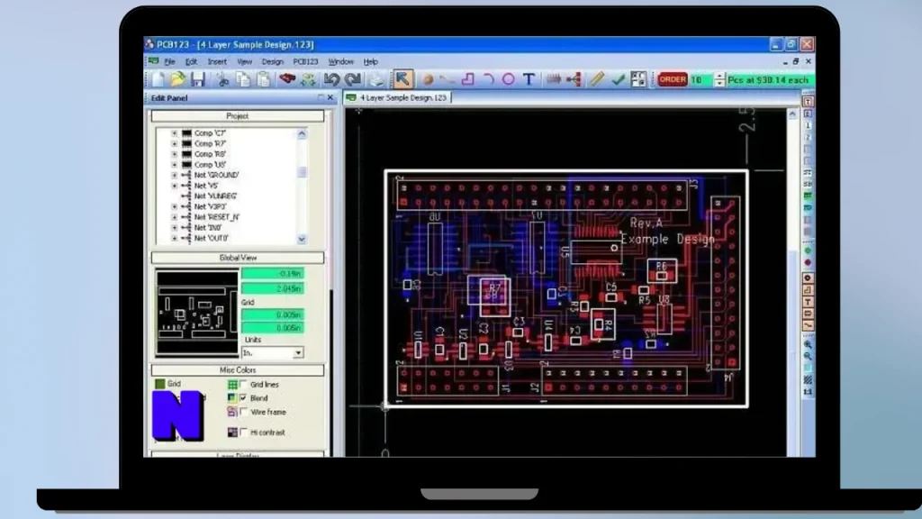Open the View menu
The image size is (922, 519).
click(245, 62)
